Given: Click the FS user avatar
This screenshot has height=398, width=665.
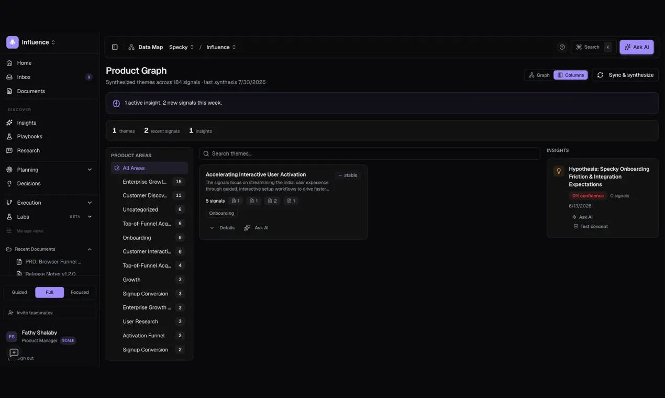Looking at the screenshot, I should 12,337.
